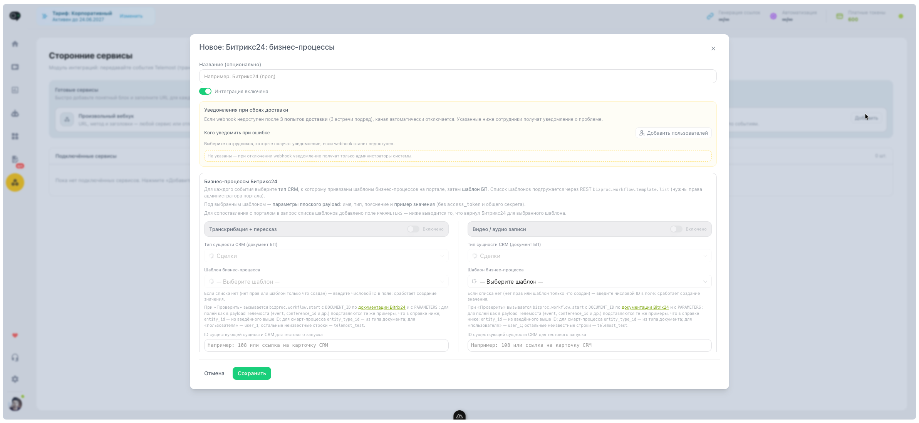
Task: Open the Nuxt DevTools badge at the bottom
Action: [459, 416]
